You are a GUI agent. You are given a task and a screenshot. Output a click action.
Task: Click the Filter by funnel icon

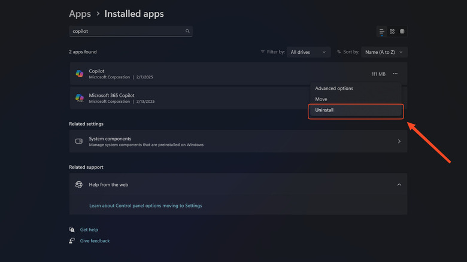pyautogui.click(x=262, y=52)
